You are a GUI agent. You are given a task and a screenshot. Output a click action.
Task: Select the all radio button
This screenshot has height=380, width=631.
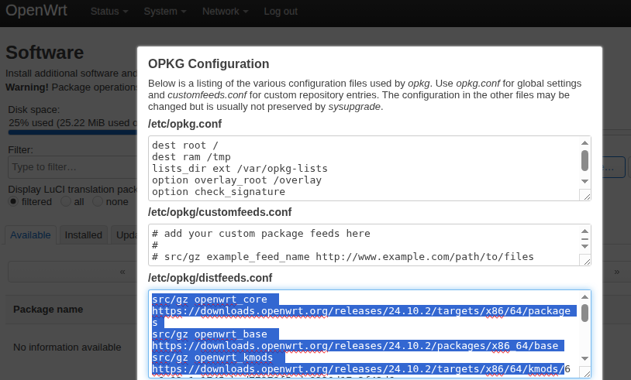tap(66, 202)
